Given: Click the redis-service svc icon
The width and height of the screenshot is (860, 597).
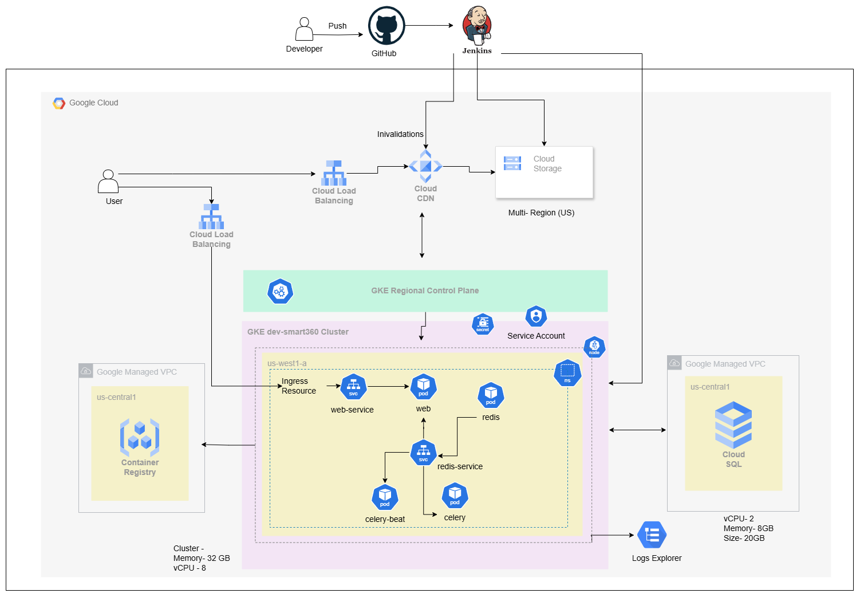Looking at the screenshot, I should tap(423, 453).
